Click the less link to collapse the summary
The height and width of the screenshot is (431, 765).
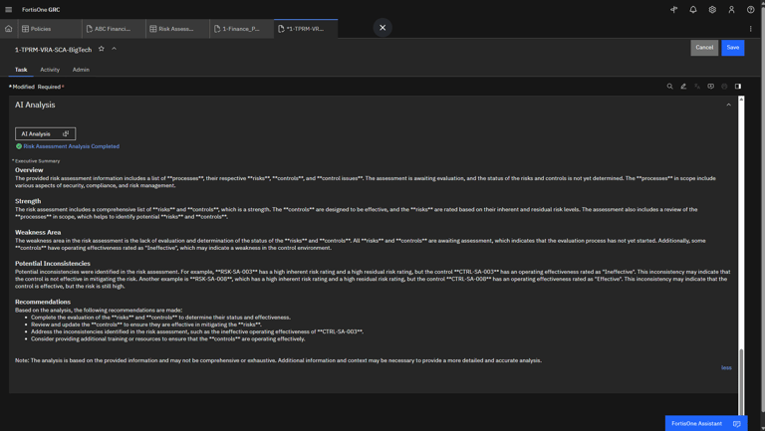(726, 367)
